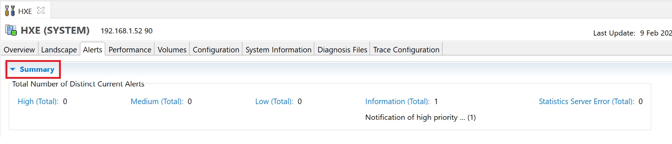The image size is (672, 144).
Task: Switch to the Overview tab
Action: coord(19,49)
